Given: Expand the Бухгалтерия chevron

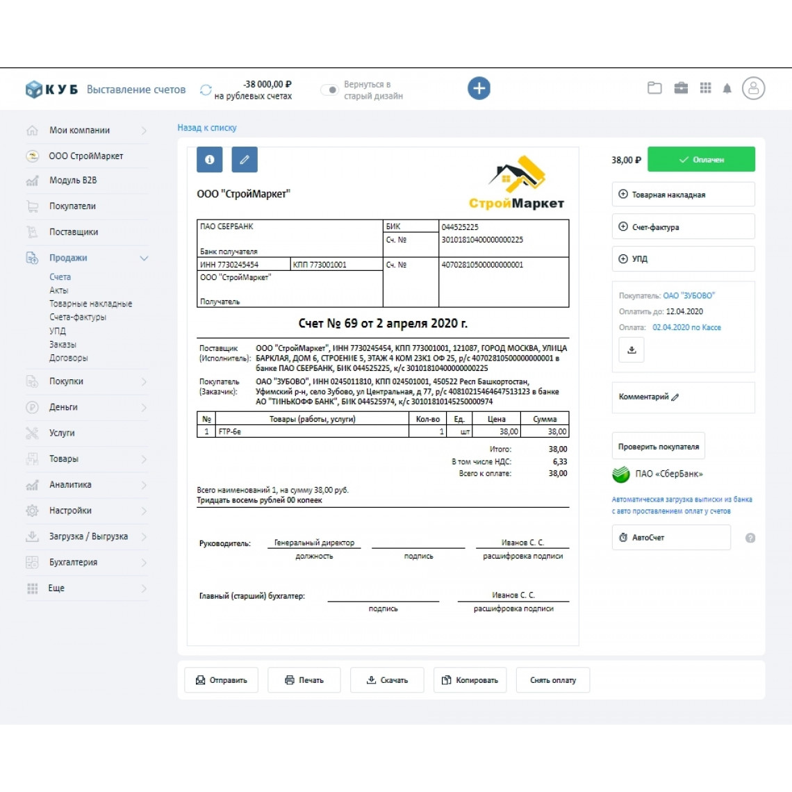Looking at the screenshot, I should tap(144, 563).
